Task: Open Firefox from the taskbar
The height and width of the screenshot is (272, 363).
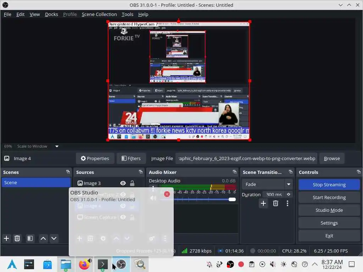Action: [84, 264]
